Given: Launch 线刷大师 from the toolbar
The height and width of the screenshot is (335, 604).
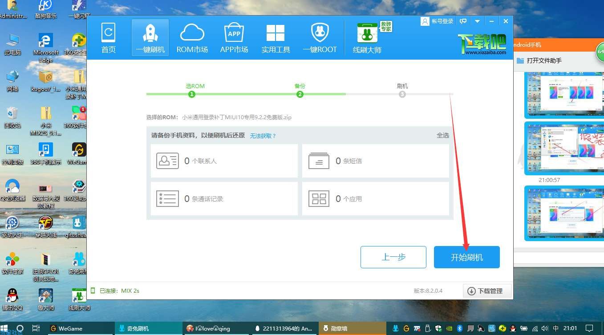Looking at the screenshot, I should 367,38.
